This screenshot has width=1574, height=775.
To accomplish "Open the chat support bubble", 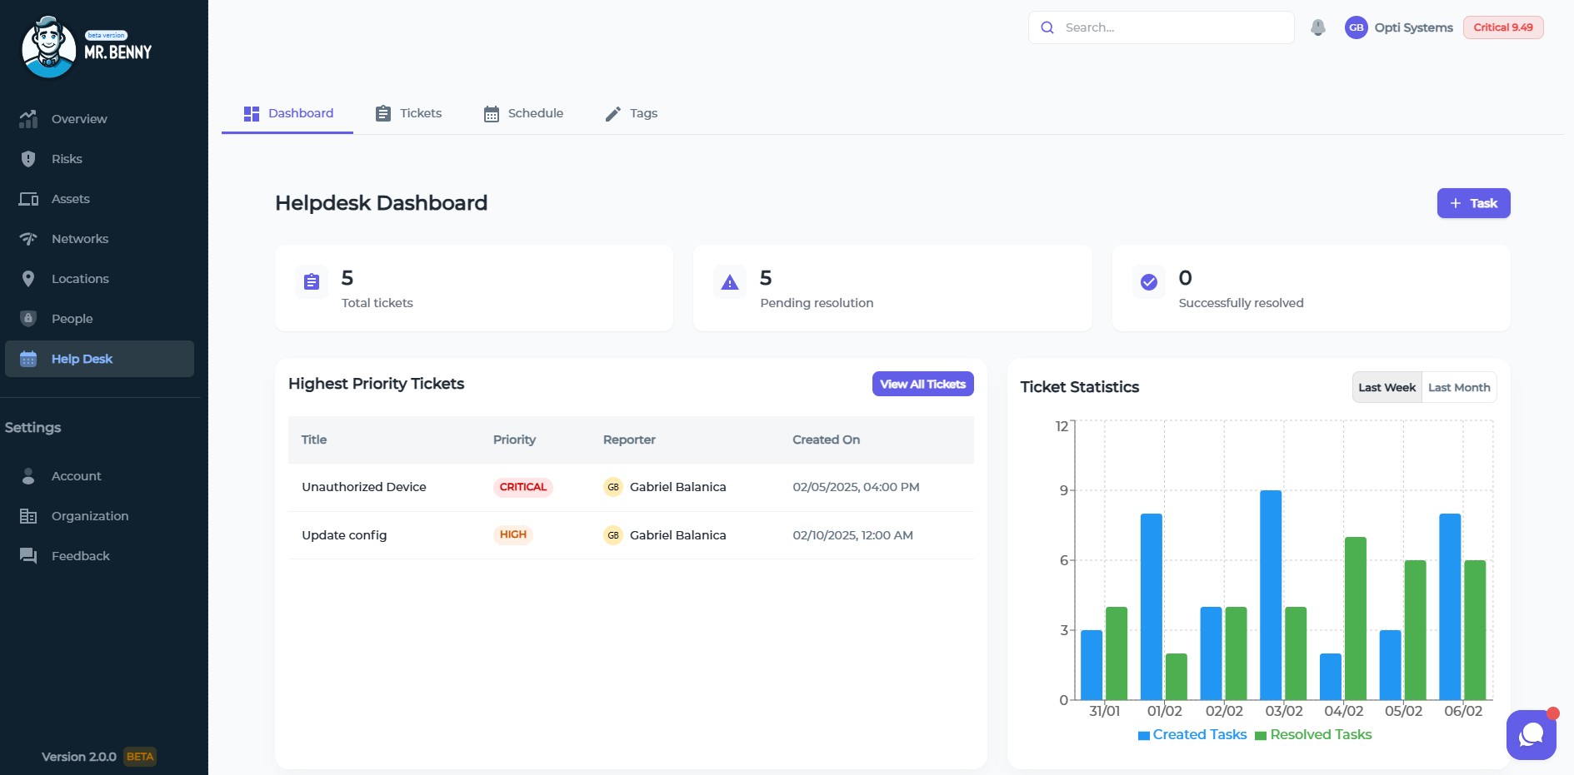I will (x=1531, y=734).
